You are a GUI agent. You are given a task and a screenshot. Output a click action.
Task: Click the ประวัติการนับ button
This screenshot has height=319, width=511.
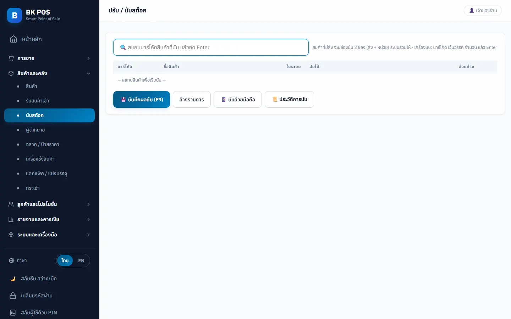point(289,100)
